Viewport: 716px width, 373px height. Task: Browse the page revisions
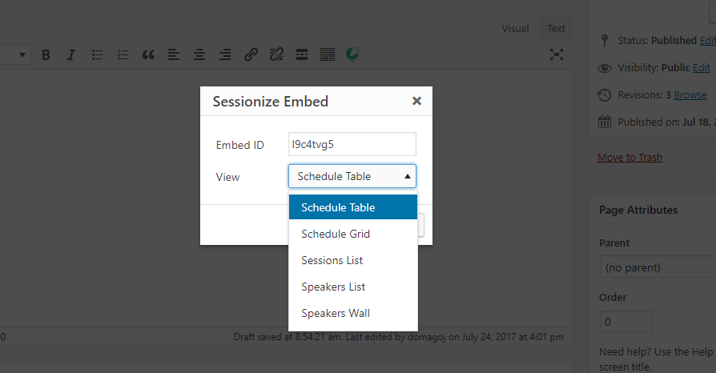[690, 95]
